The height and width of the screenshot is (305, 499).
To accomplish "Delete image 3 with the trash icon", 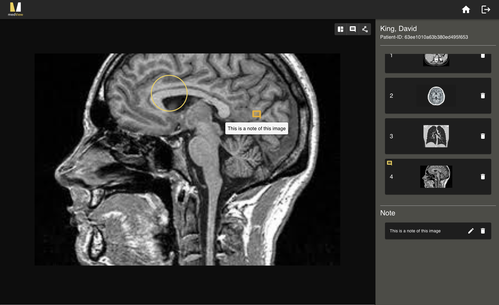I will pos(483,136).
